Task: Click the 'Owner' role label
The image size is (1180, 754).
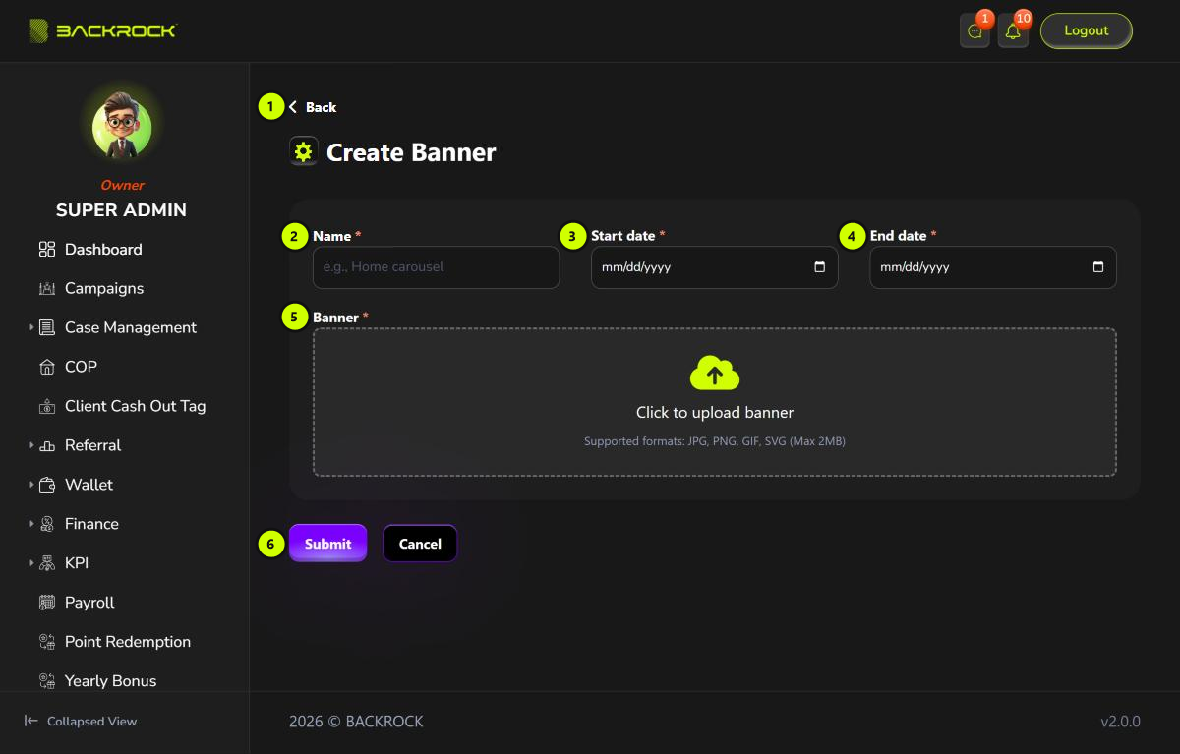Action: 122,185
